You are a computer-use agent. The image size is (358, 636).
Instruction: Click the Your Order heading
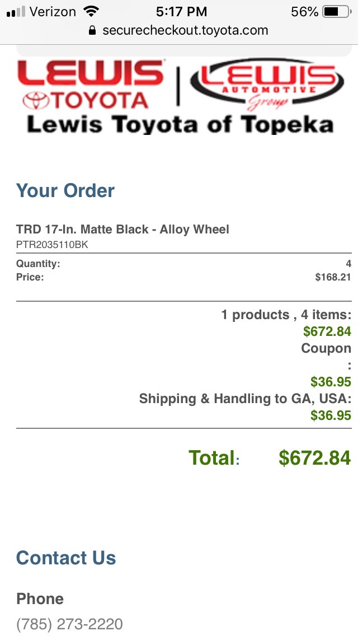click(65, 191)
